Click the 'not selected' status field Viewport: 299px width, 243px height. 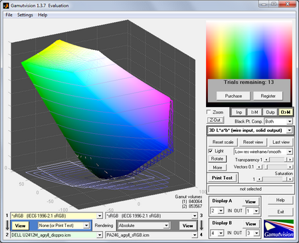(250, 189)
